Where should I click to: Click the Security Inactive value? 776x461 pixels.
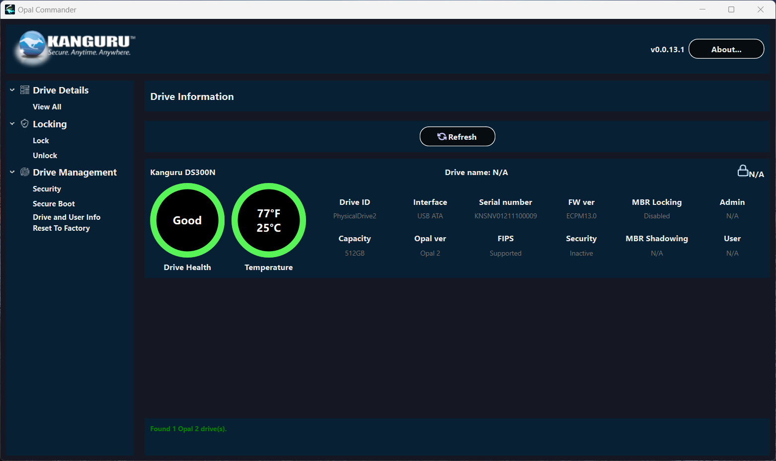[x=581, y=253]
